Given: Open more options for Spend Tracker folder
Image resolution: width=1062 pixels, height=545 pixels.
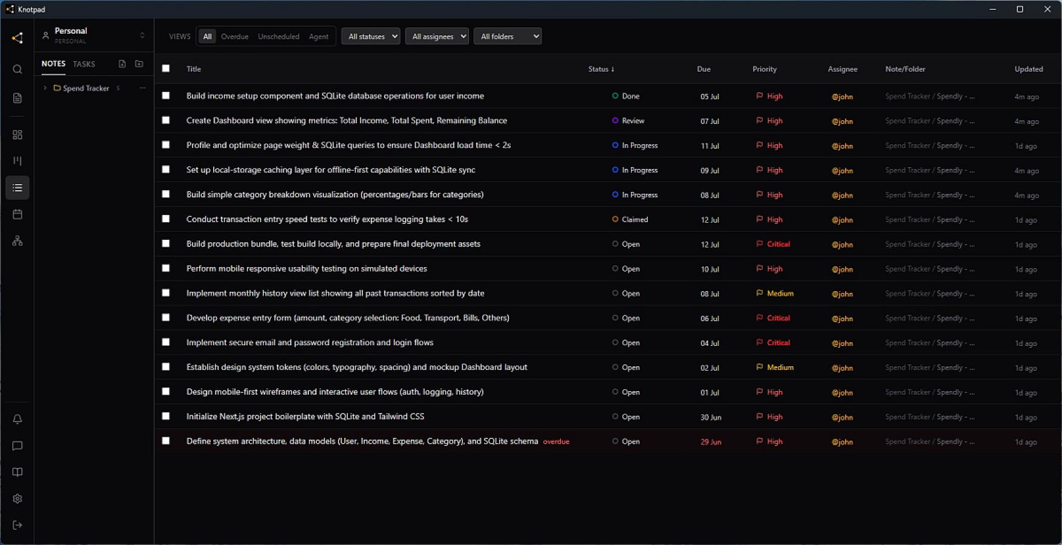Looking at the screenshot, I should tap(142, 88).
